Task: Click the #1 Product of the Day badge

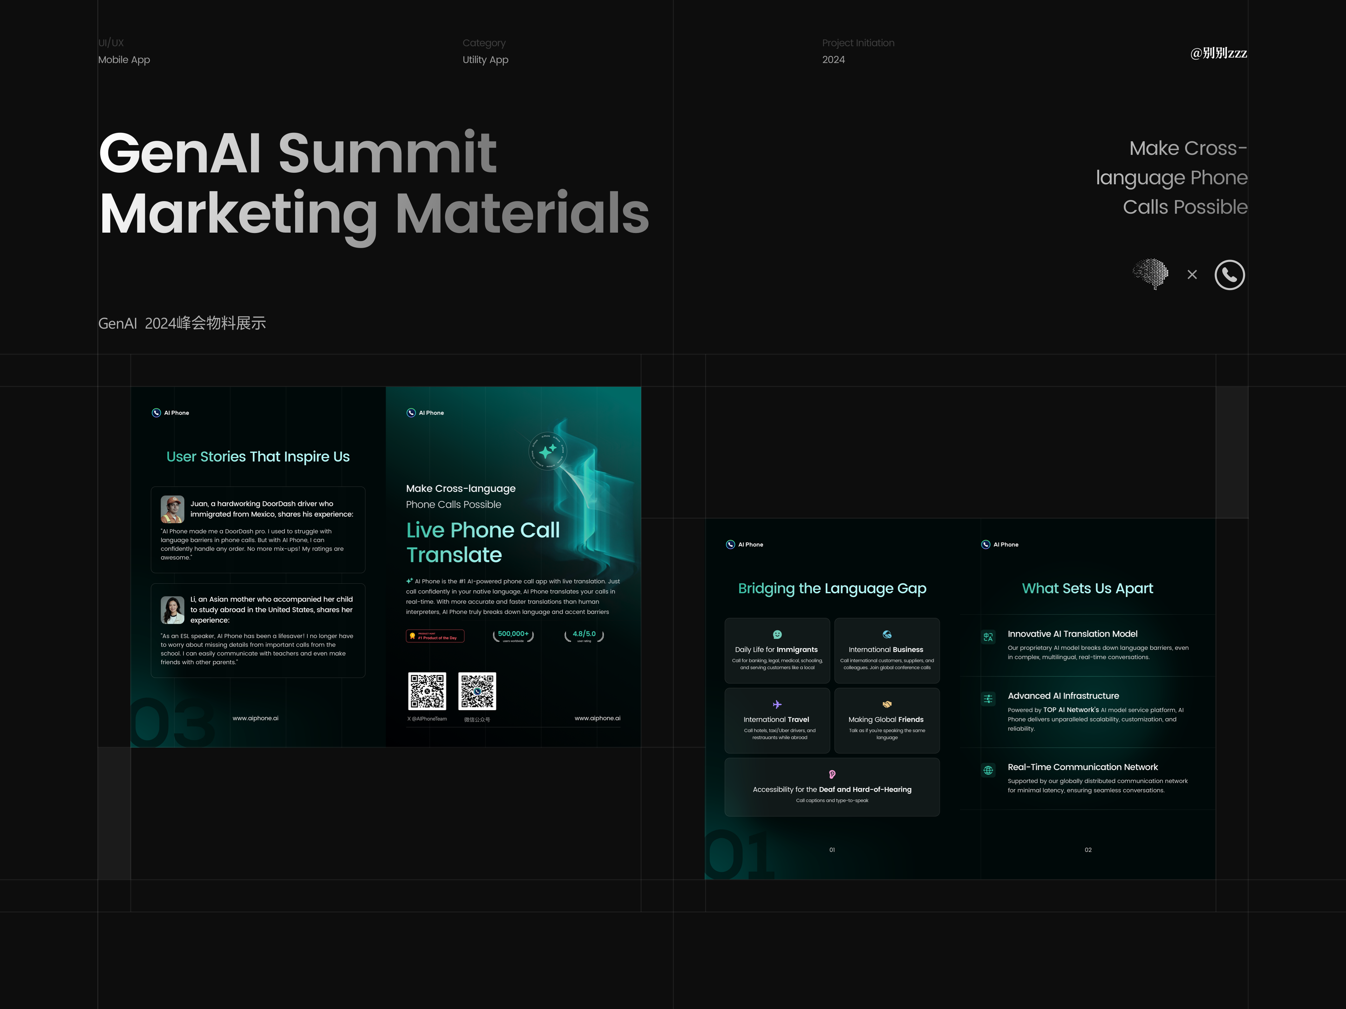Action: (435, 636)
